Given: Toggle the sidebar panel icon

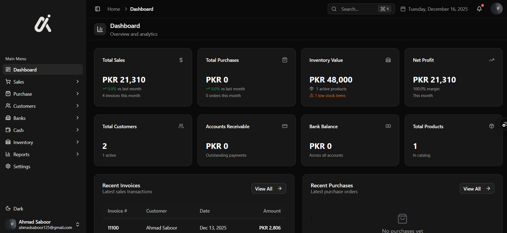Looking at the screenshot, I should click(x=98, y=9).
